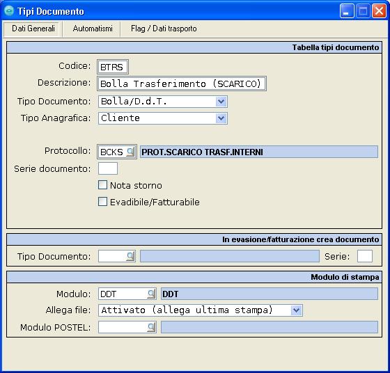Click the Descrizione text field

[x=182, y=84]
